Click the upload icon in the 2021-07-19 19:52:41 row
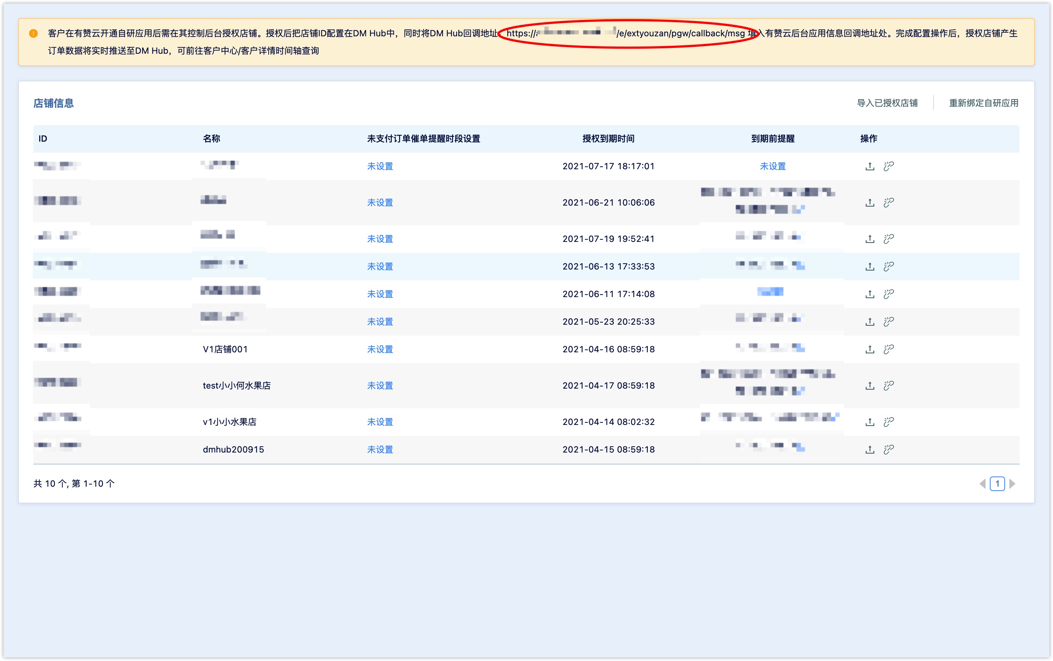Image resolution: width=1053 pixels, height=661 pixels. (x=870, y=239)
